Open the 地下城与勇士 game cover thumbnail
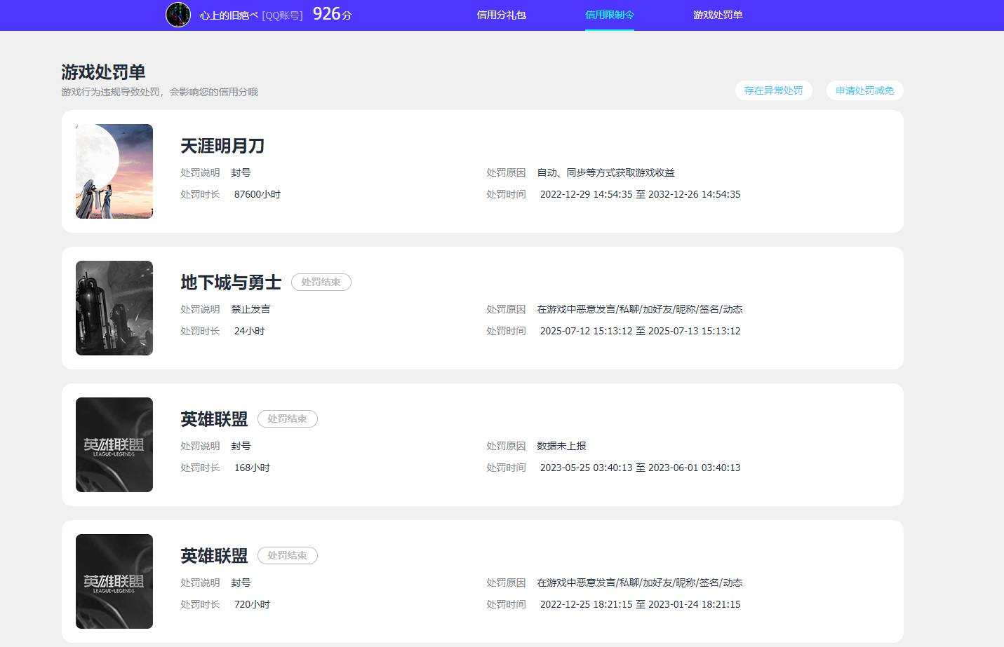 tap(114, 308)
